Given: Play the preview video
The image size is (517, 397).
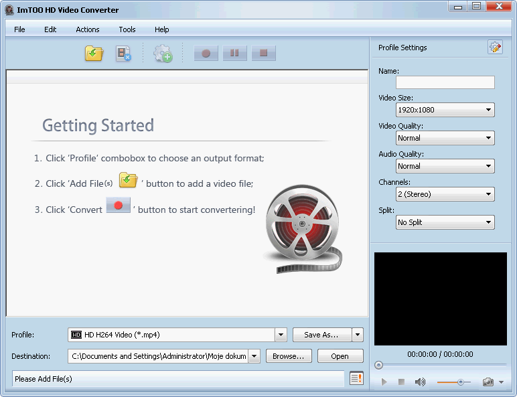Looking at the screenshot, I should tap(384, 382).
